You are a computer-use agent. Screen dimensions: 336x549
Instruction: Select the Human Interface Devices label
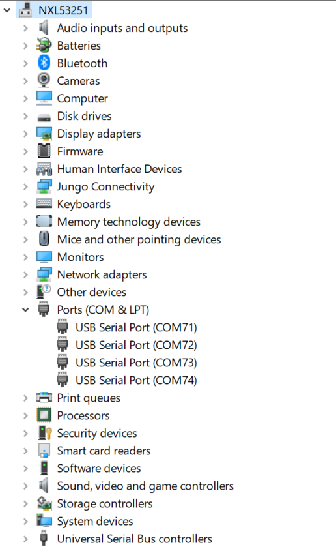[120, 169]
